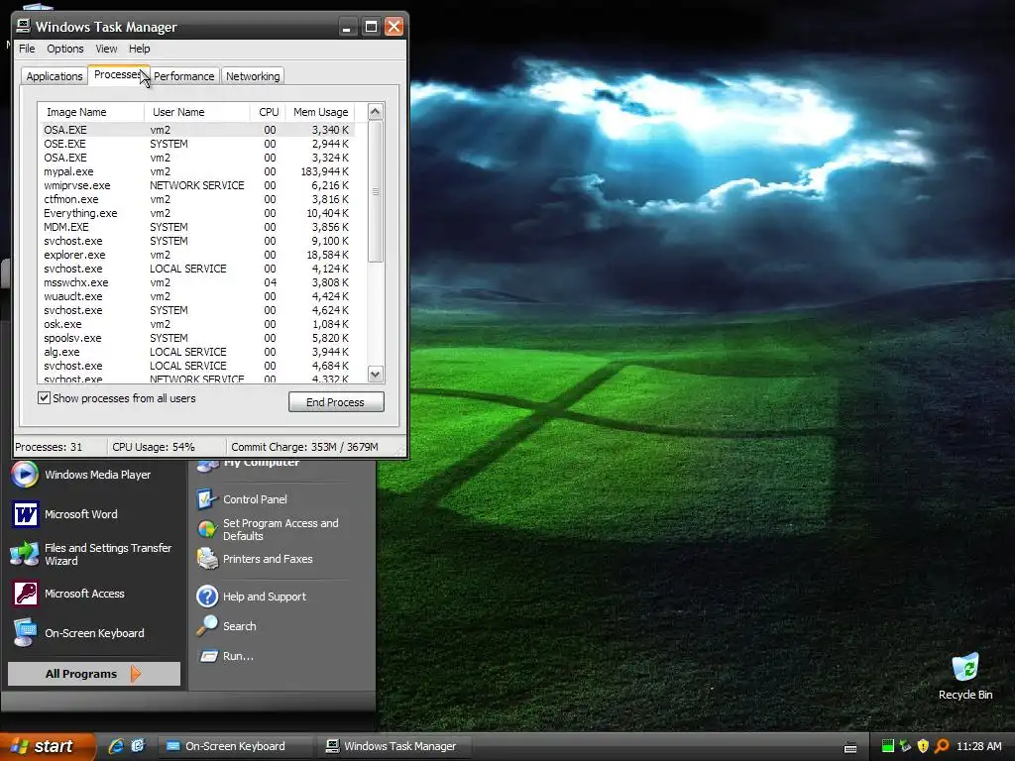Click Processes: 31 status bar entry
The width and height of the screenshot is (1015, 761).
tap(49, 447)
